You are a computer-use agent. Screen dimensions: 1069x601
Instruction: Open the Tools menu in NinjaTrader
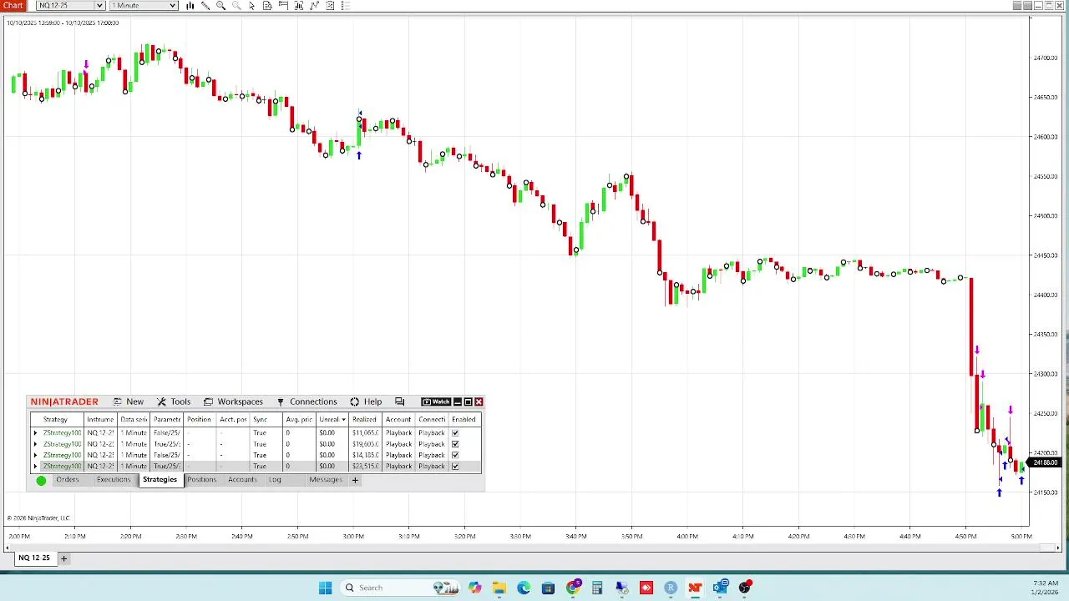pyautogui.click(x=174, y=402)
